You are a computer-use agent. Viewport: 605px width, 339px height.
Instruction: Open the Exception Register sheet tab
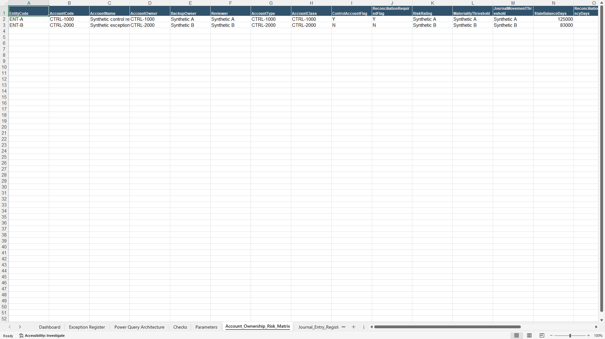point(87,327)
